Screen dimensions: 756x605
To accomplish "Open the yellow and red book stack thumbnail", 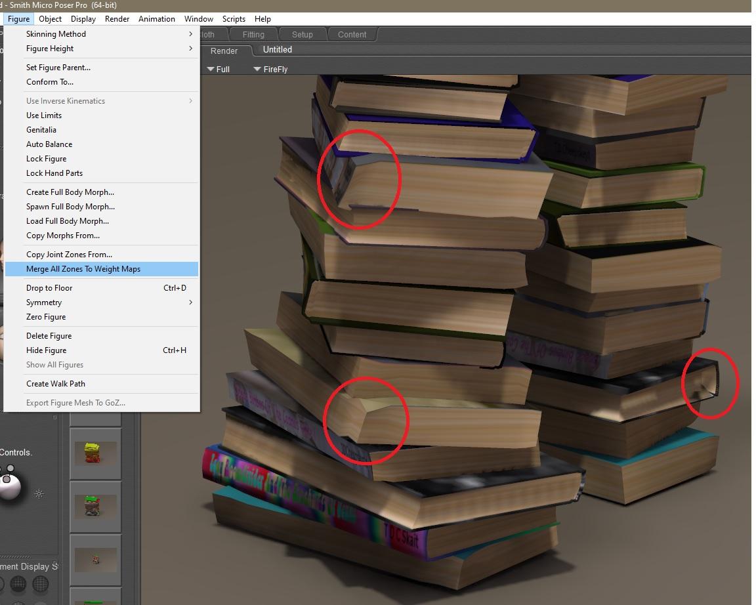I will tap(95, 453).
